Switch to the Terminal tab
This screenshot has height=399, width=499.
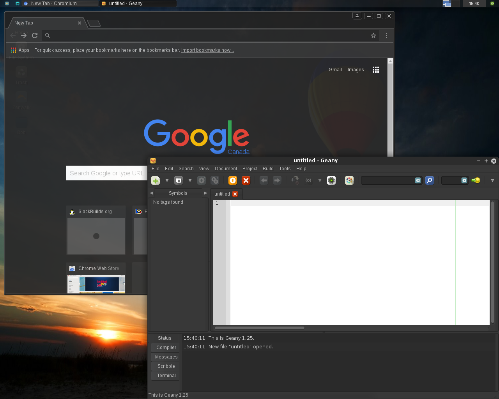click(x=166, y=376)
